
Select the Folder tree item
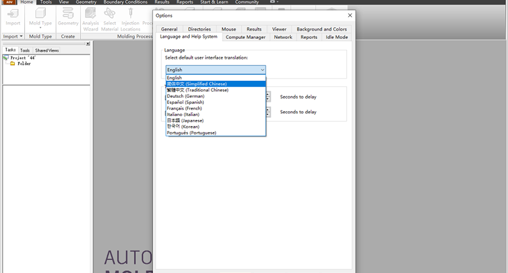point(24,64)
